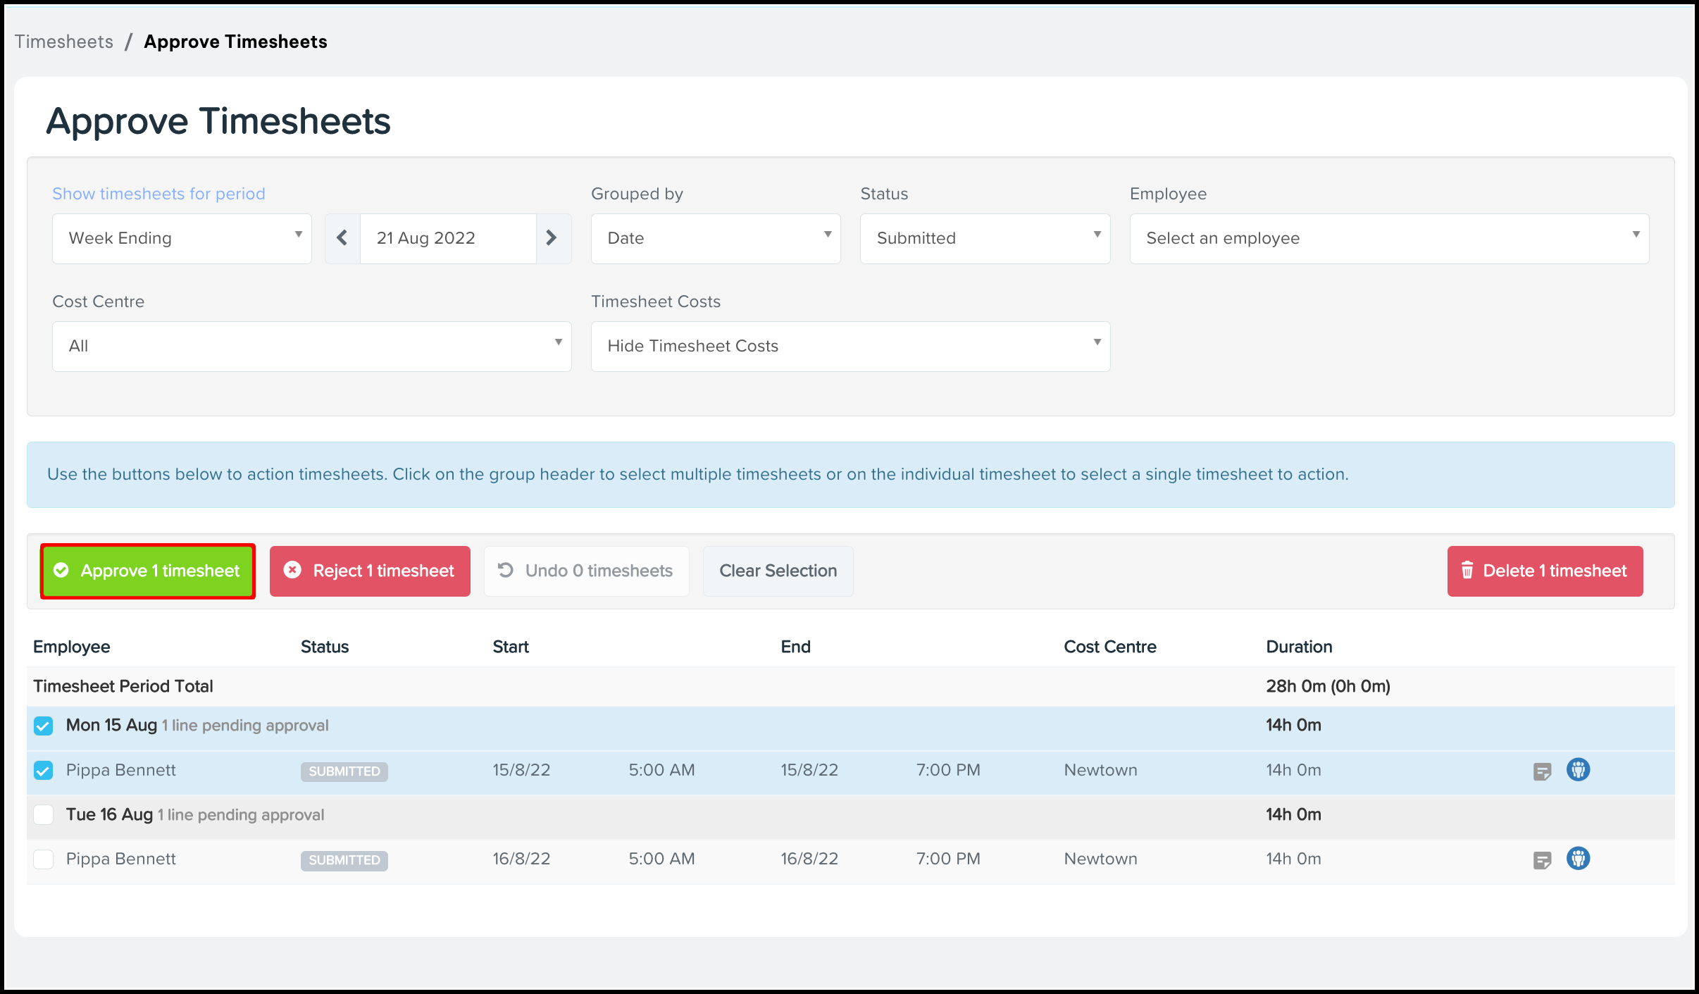This screenshot has height=994, width=1699.
Task: Click Delete 1 timesheet button
Action: pos(1545,571)
